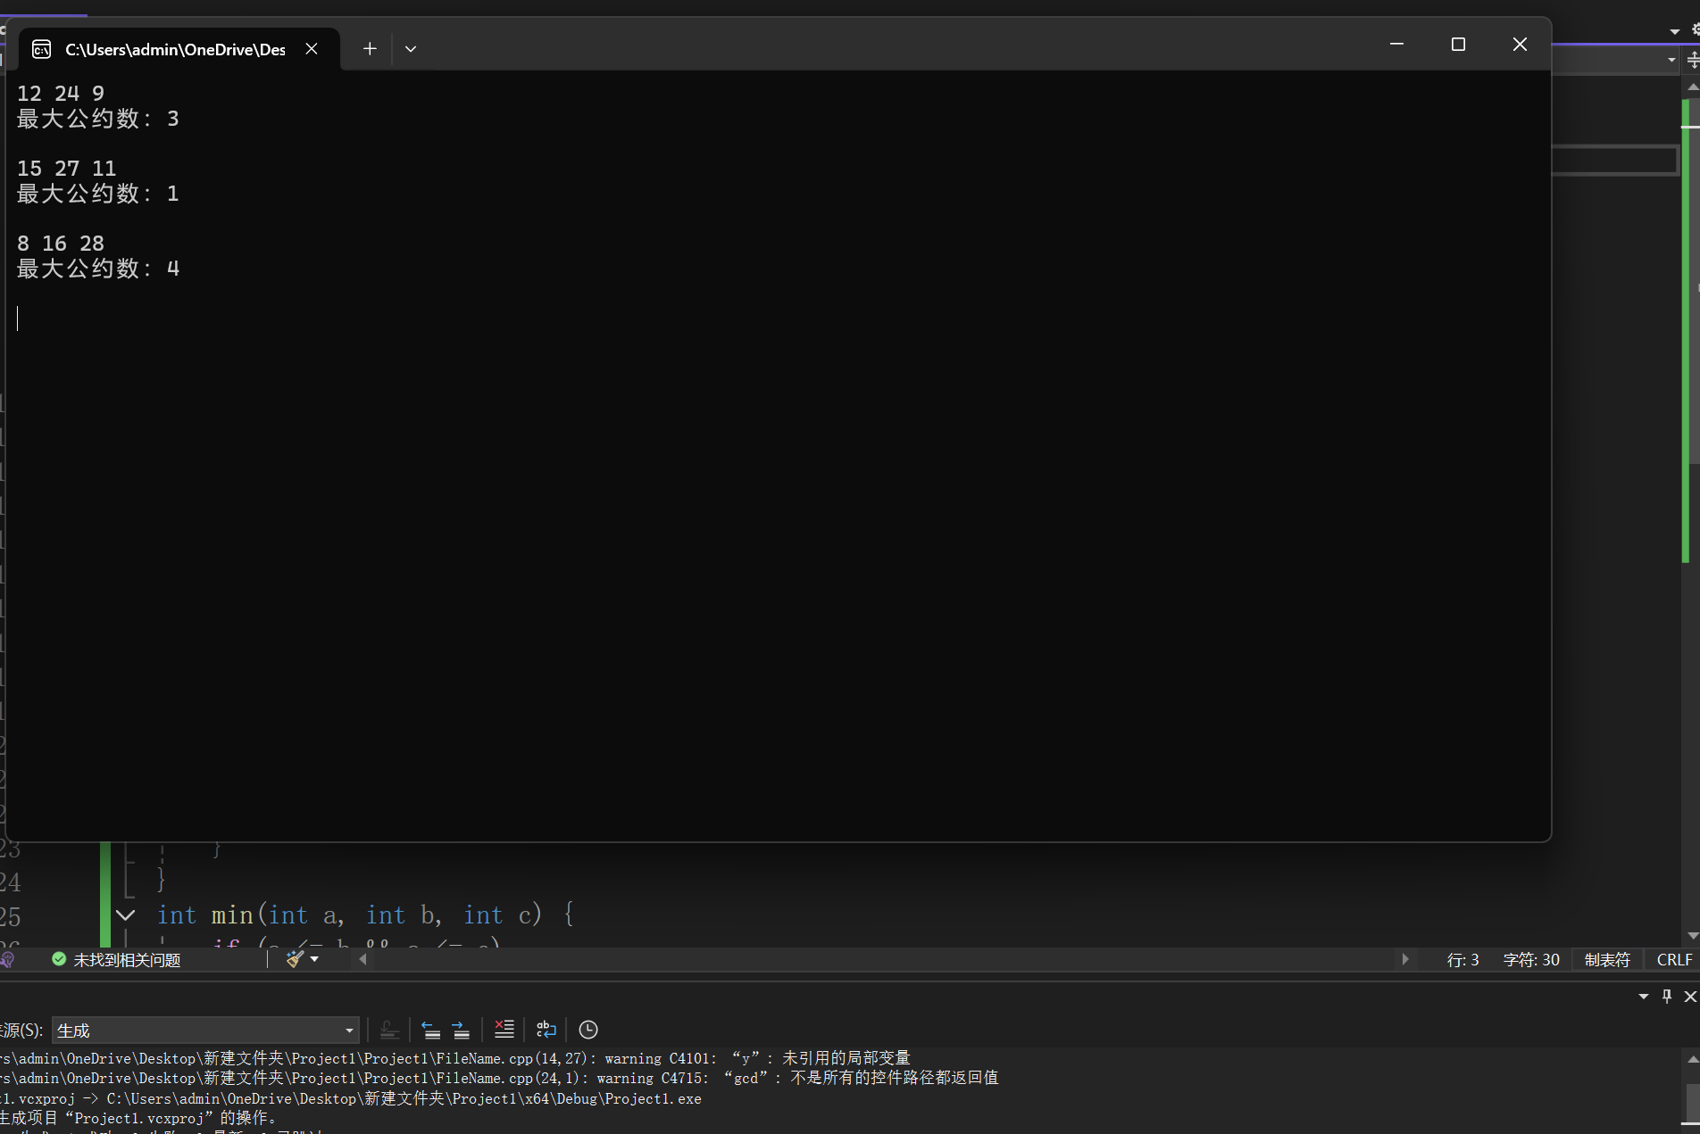Open the code cleanup dropdown arrow
This screenshot has height=1134, width=1700.
tap(314, 959)
